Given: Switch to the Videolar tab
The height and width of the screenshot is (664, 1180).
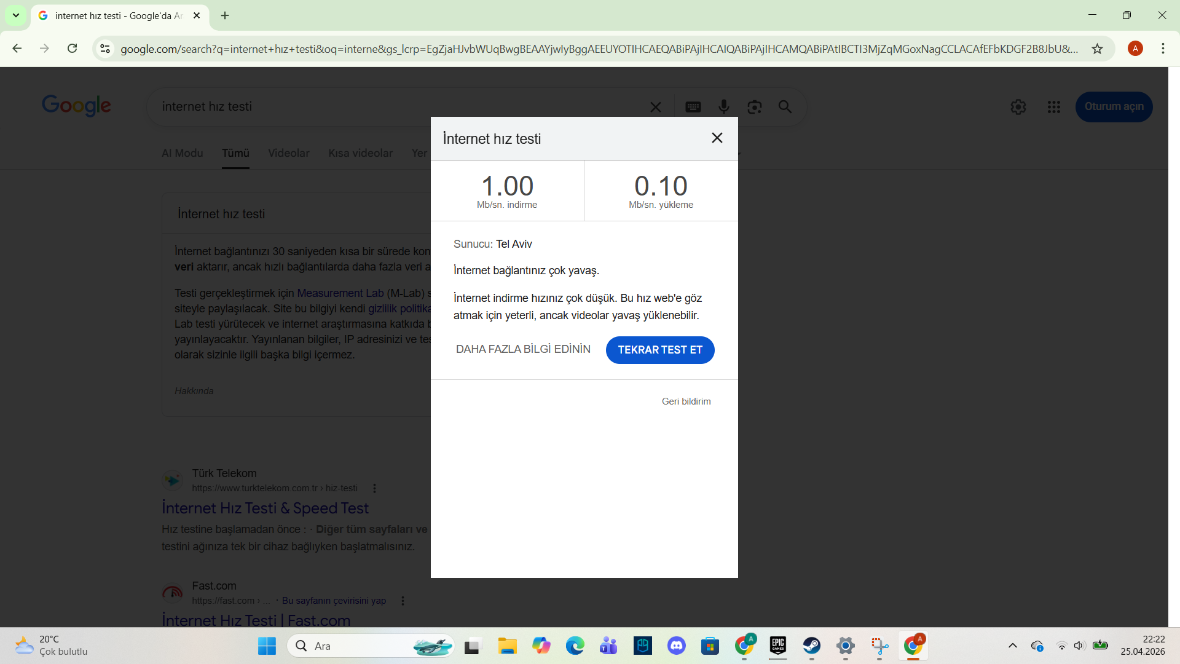Looking at the screenshot, I should point(288,153).
